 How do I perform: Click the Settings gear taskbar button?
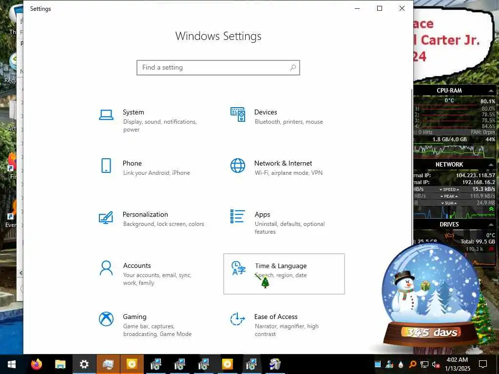pyautogui.click(x=84, y=364)
